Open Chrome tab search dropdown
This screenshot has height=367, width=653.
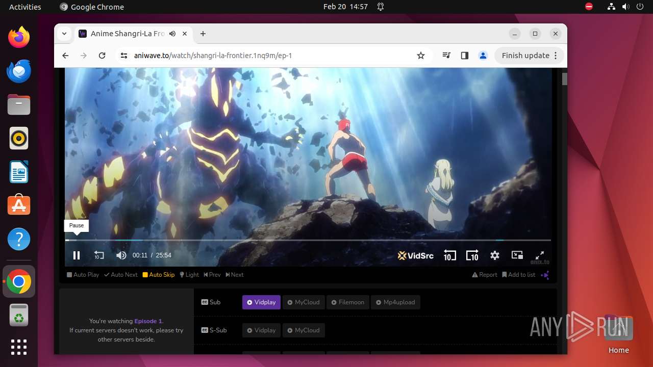coord(64,34)
